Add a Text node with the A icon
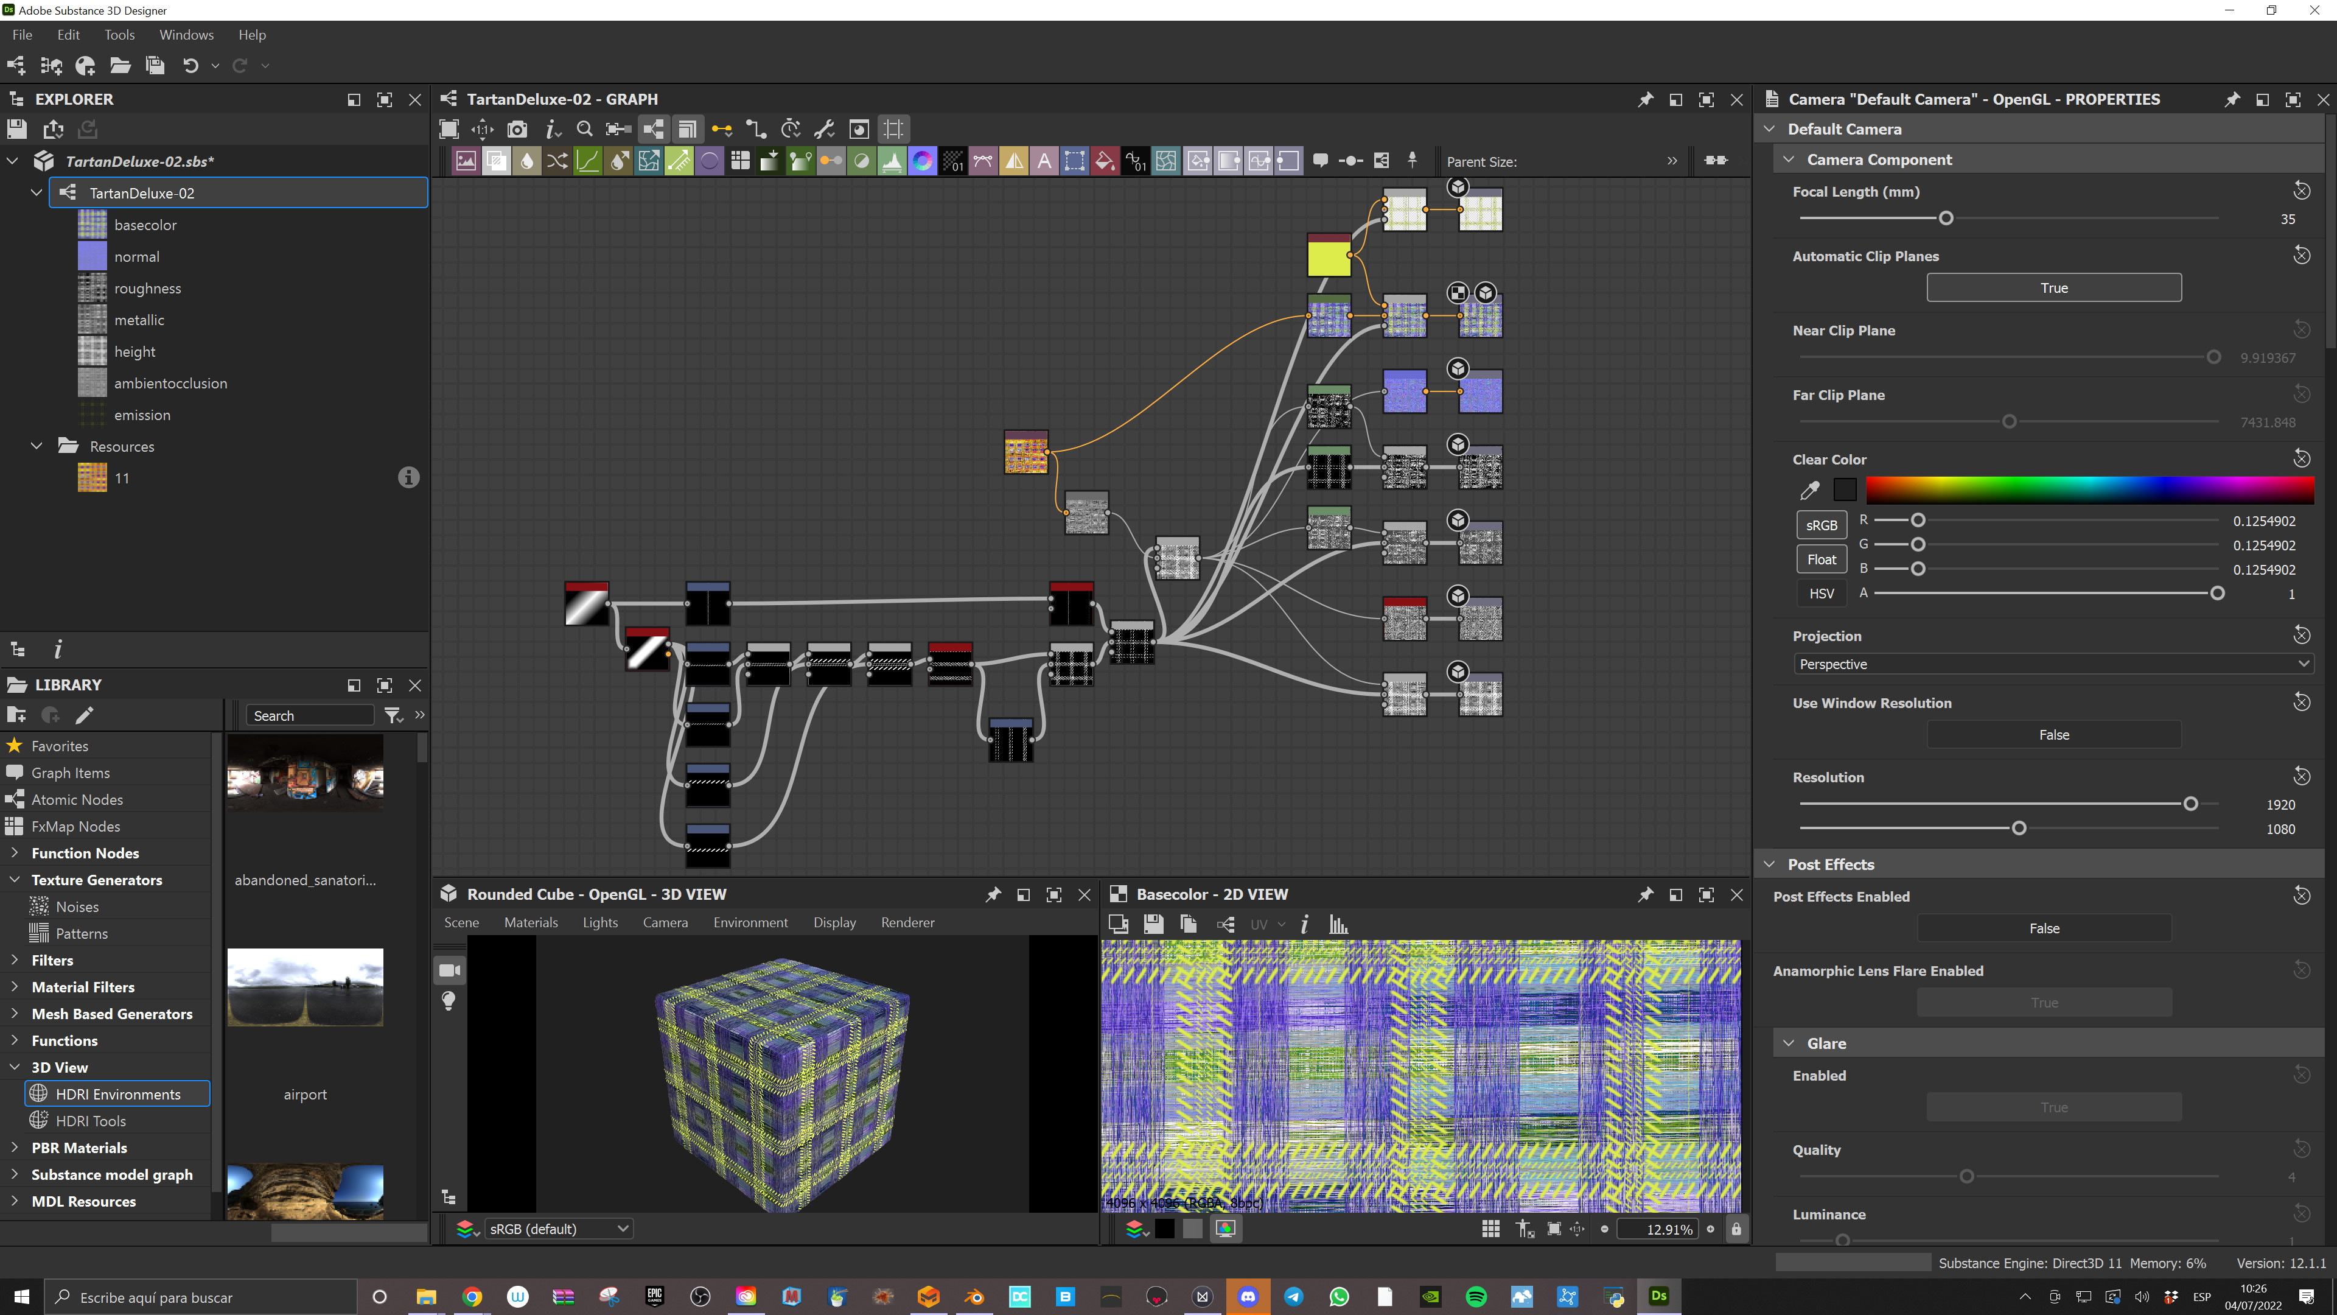 tap(1044, 161)
